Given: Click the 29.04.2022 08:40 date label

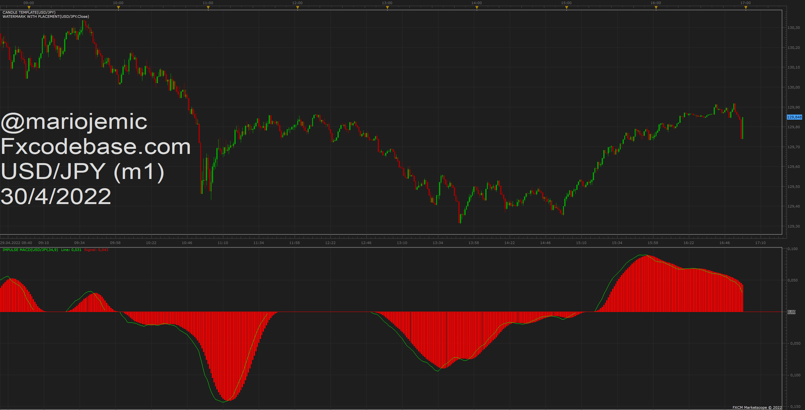Looking at the screenshot, I should 16,243.
